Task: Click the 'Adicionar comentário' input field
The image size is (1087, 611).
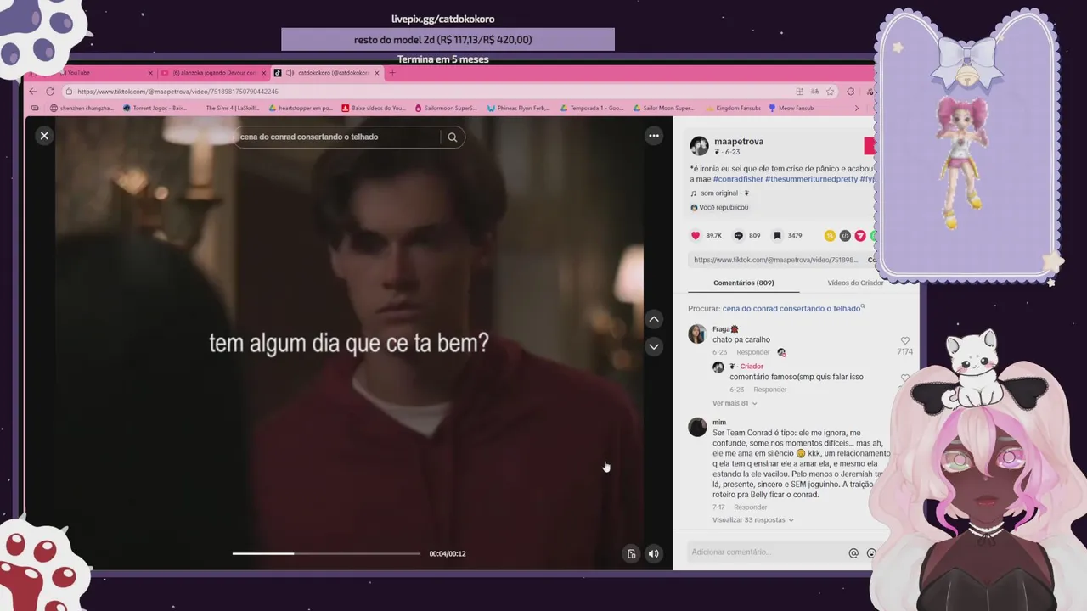Action: point(766,552)
